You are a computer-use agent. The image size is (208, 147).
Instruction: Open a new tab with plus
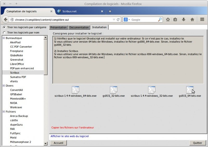click(x=110, y=11)
